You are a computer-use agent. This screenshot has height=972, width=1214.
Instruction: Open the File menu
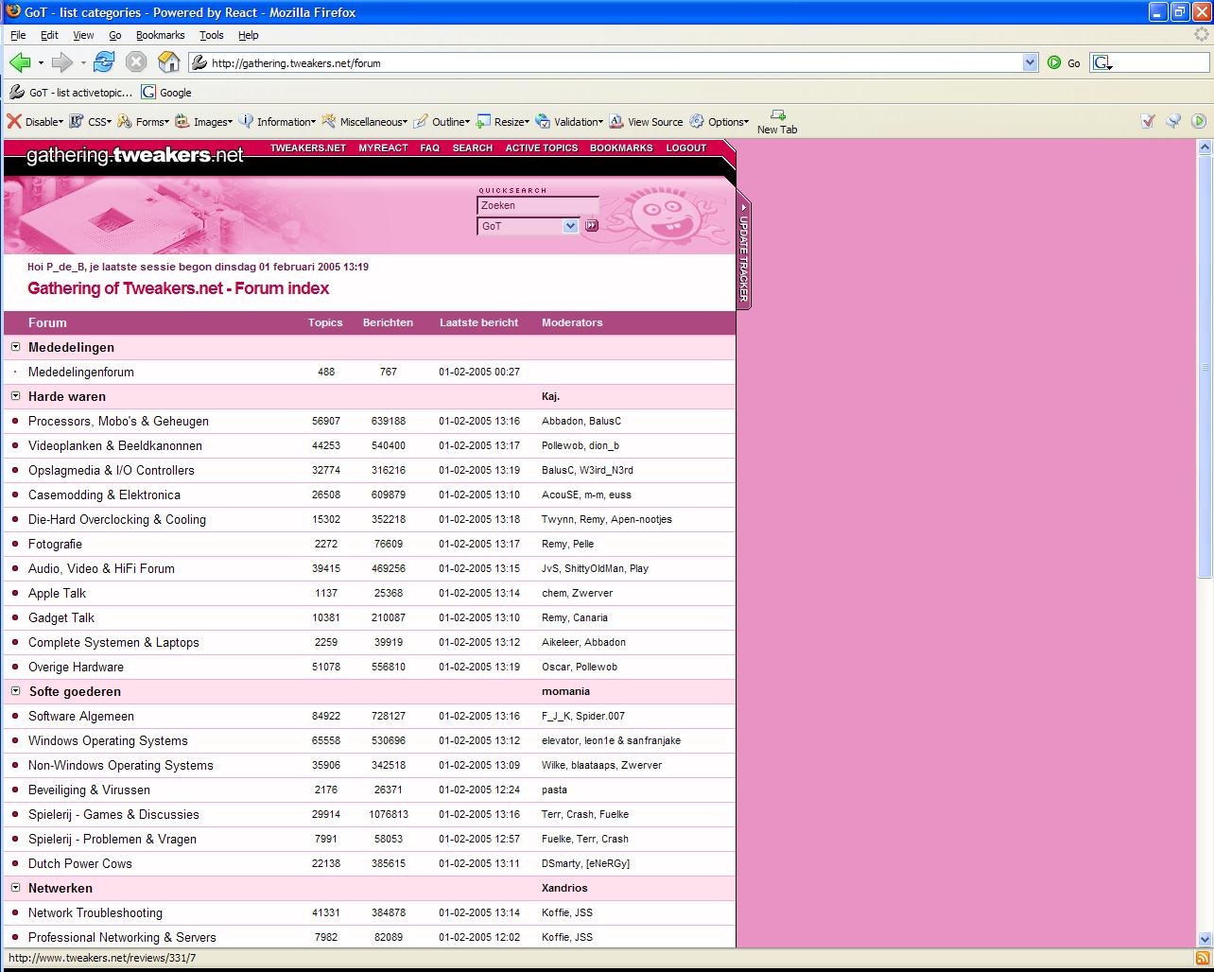18,35
